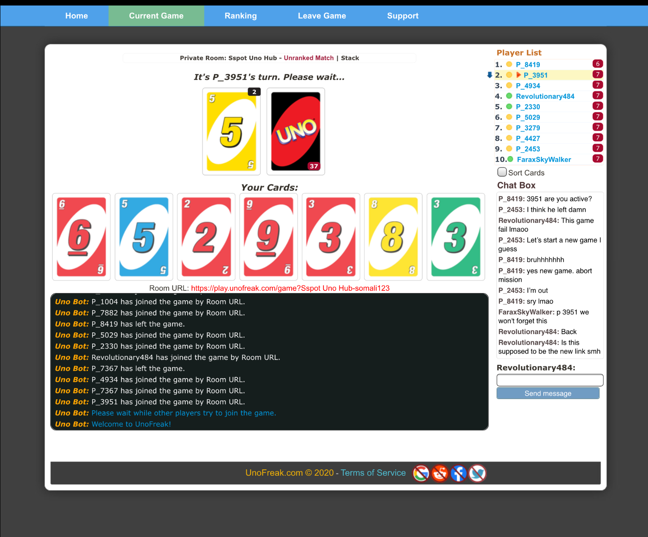Click the room URL link

[x=290, y=288]
